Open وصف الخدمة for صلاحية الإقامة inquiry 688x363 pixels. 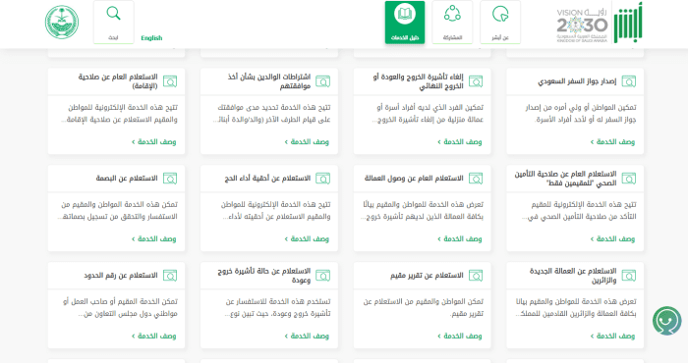(x=153, y=142)
